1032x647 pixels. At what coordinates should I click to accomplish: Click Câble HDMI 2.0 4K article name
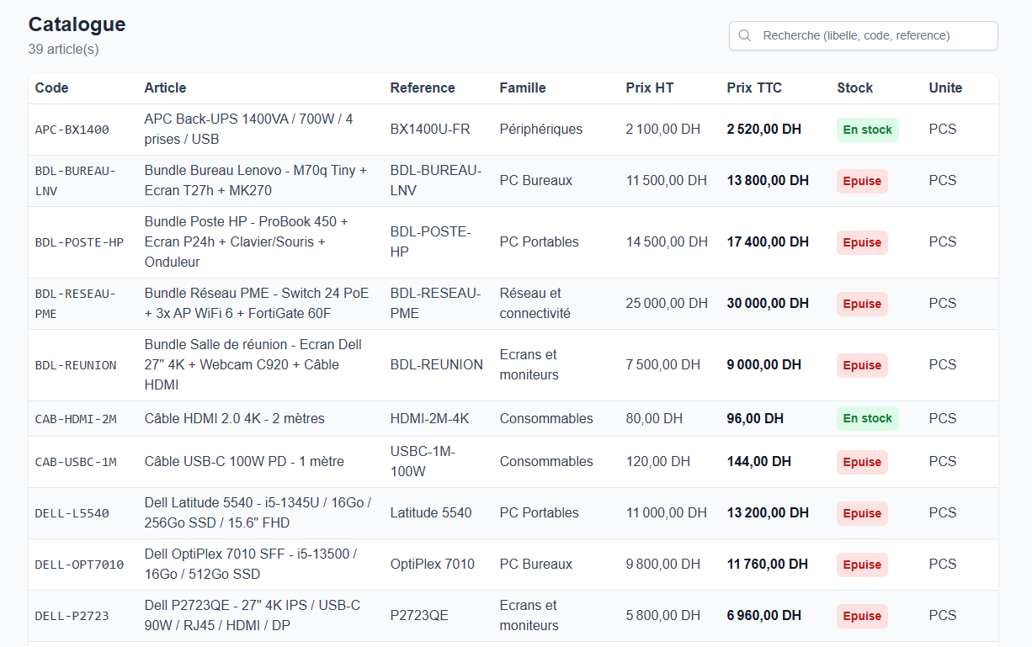[235, 418]
